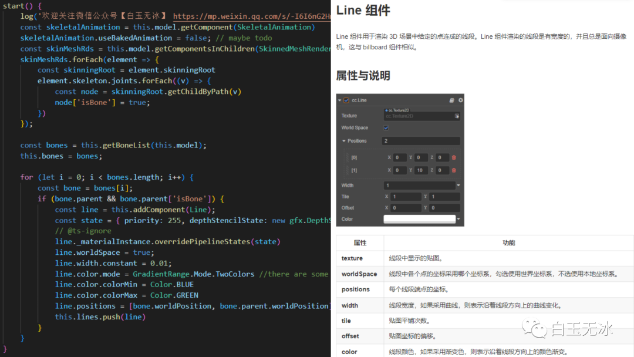Screen dimensions: 634x357
Task: Click the 'worldSpace' property table cell
Action: click(x=359, y=274)
